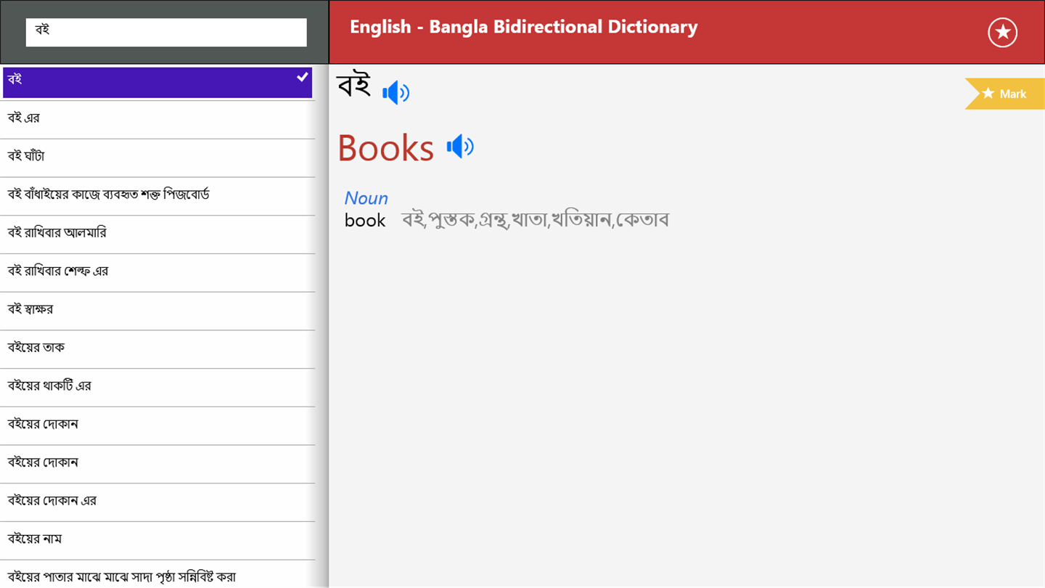1045x588 pixels.
Task: Select the entry বইয়ের দোকান এর
Action: pos(157,502)
